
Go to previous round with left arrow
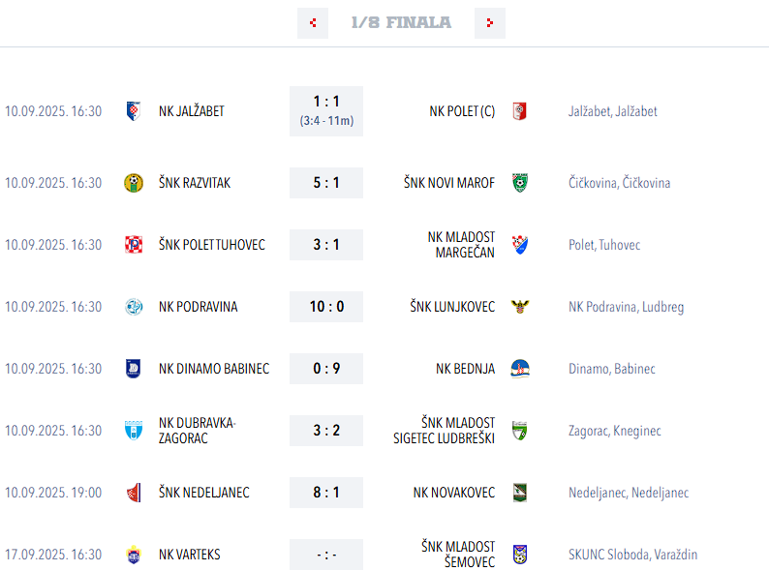pyautogui.click(x=313, y=23)
